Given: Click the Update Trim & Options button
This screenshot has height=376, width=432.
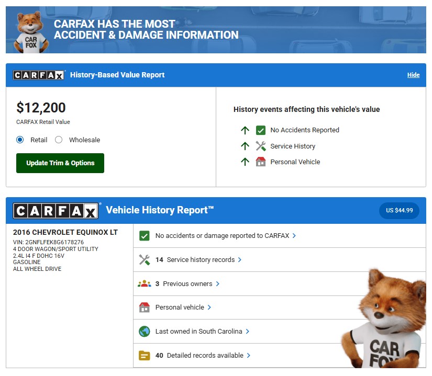Looking at the screenshot, I should 60,163.
